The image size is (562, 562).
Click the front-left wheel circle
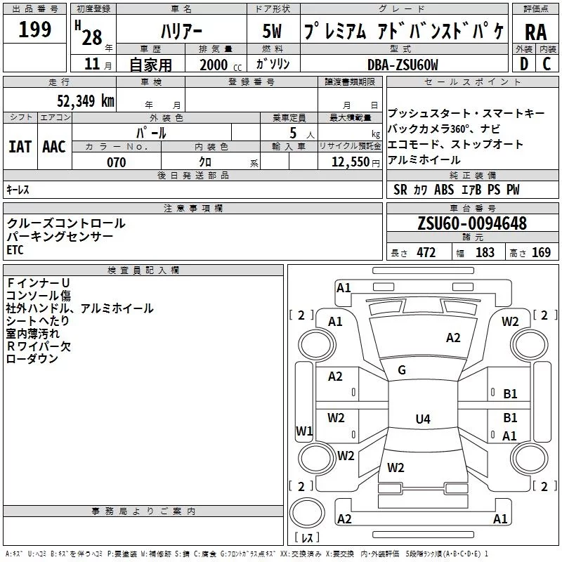tap(317, 345)
